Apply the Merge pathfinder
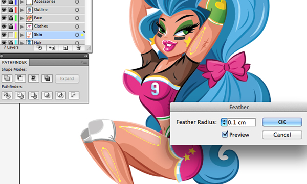The width and height of the screenshot is (307, 184). point(33,95)
